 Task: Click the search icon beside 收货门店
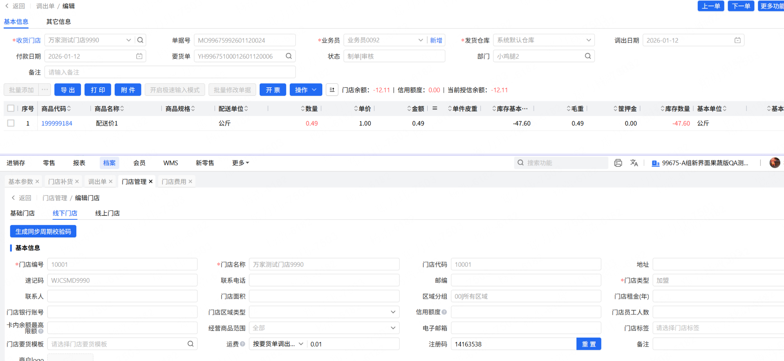coord(140,40)
